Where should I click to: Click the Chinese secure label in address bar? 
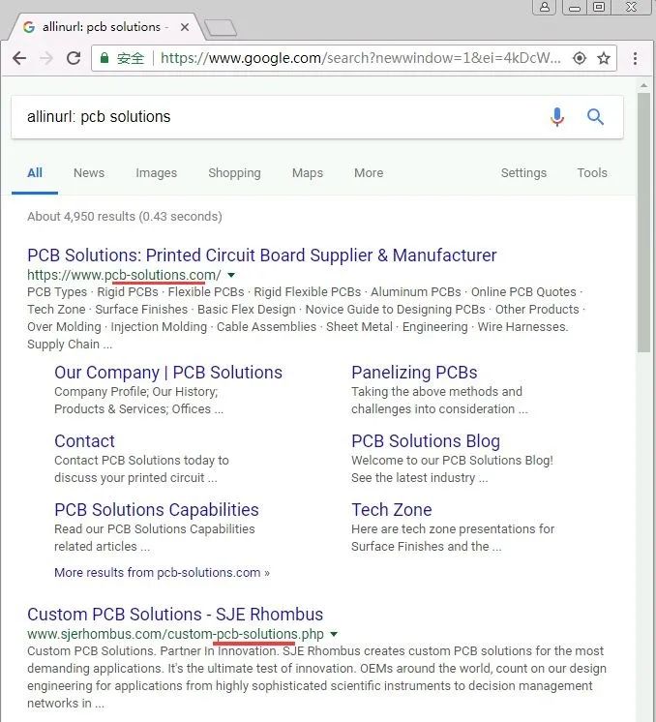click(x=131, y=58)
